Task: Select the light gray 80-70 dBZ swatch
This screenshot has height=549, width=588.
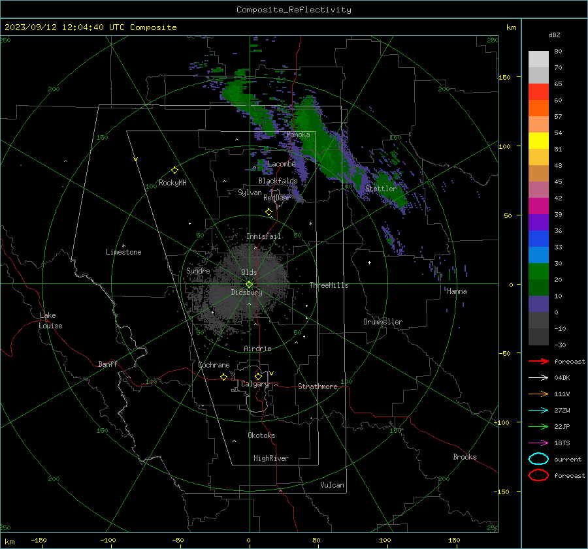Action: coord(538,59)
